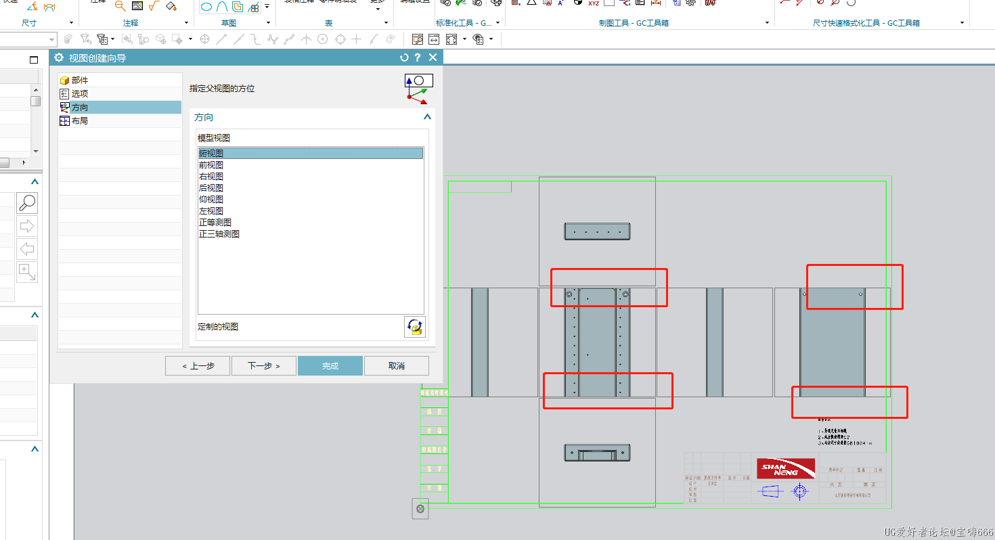Click the < 上一步 back button

pyautogui.click(x=198, y=365)
